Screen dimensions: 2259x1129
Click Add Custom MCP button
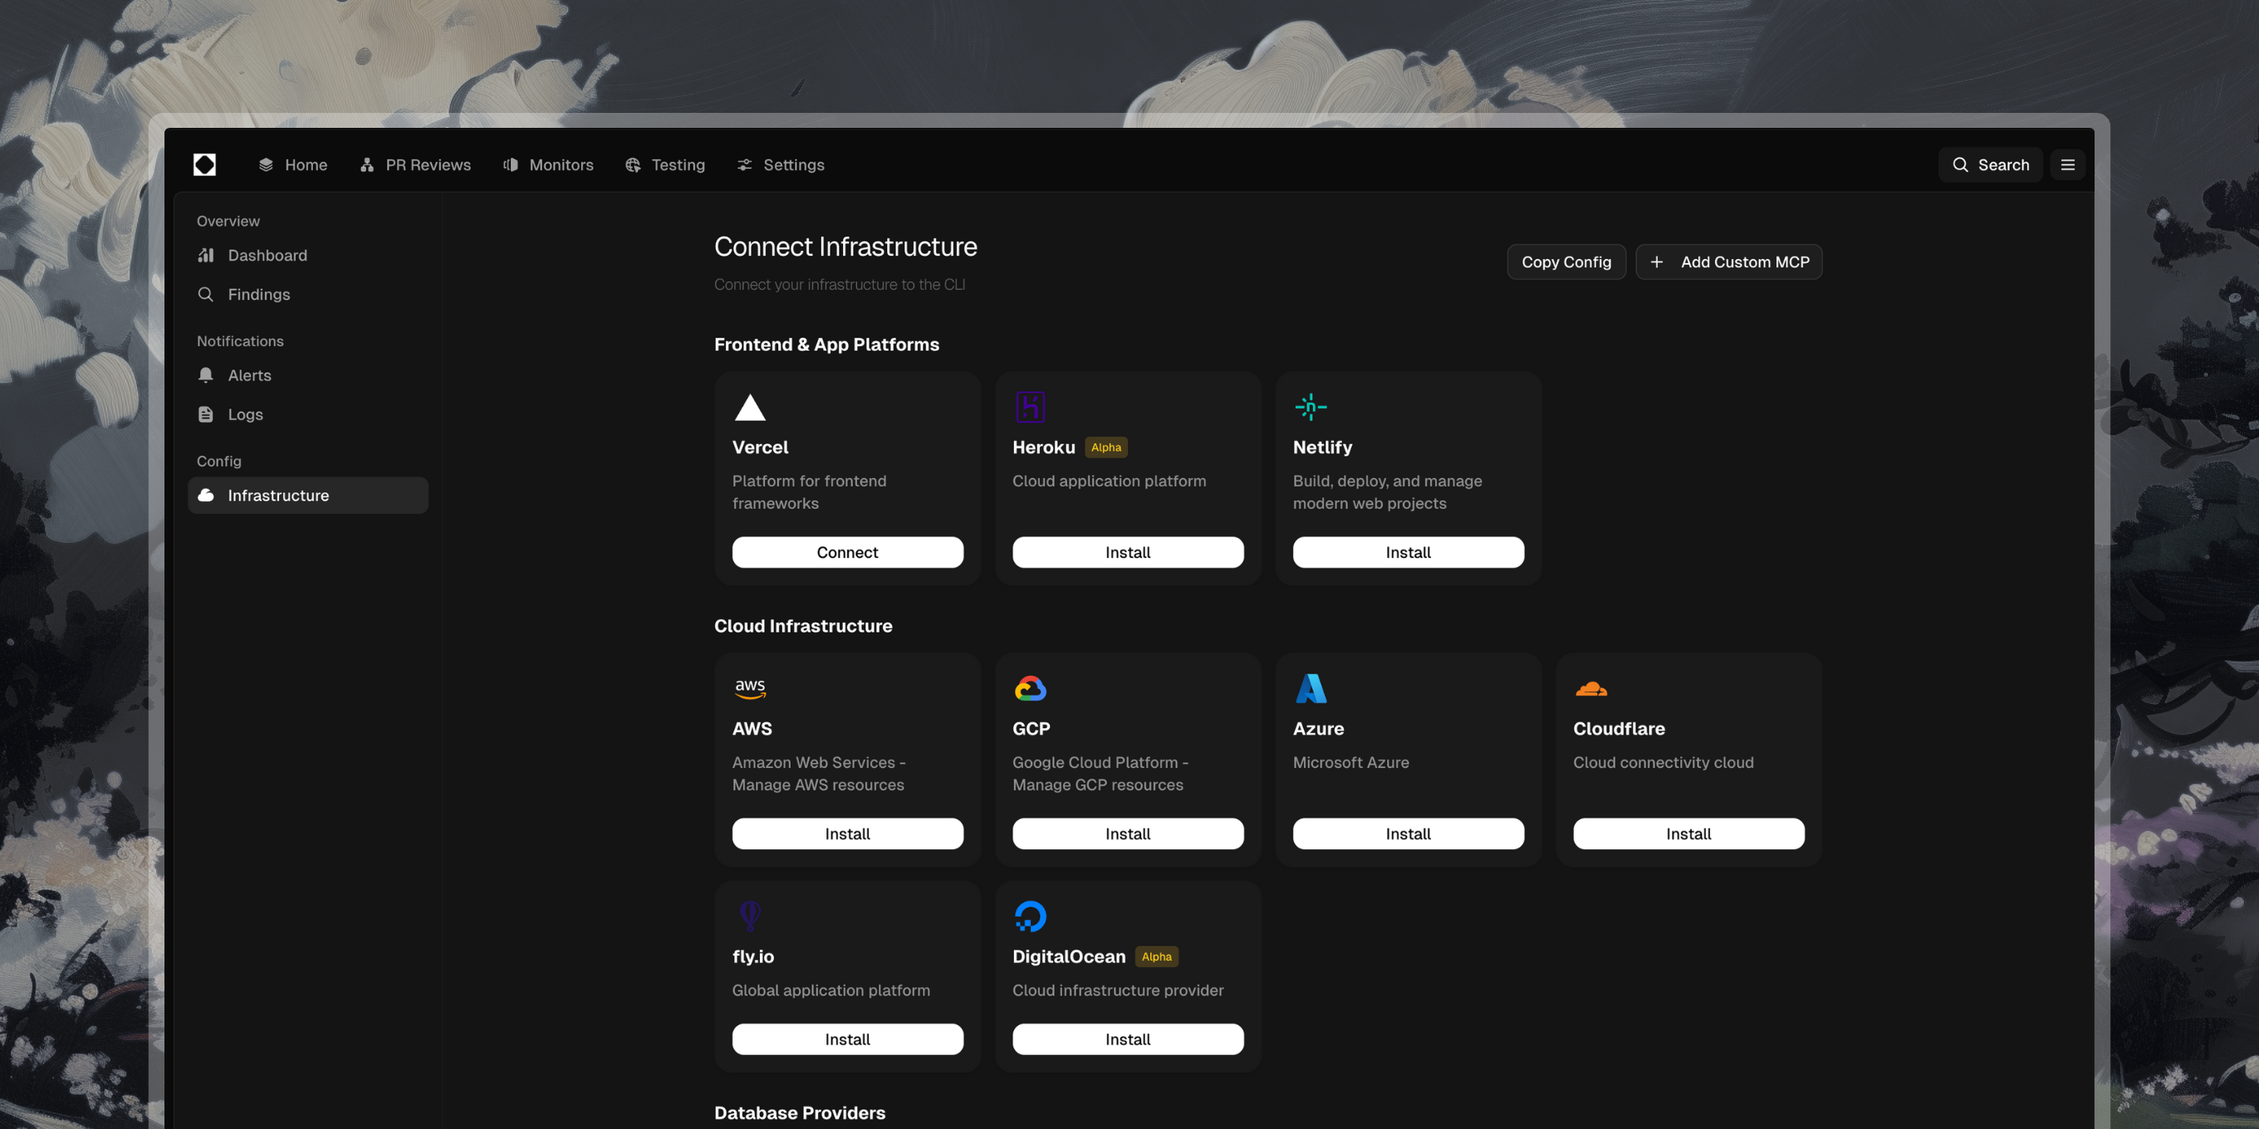click(x=1728, y=262)
